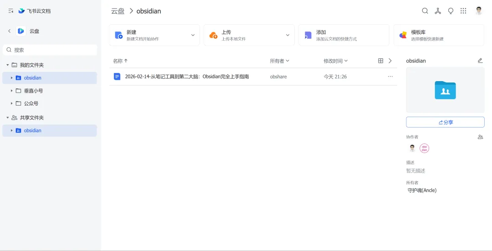Expand the 垂直小号 folder
Image resolution: width=492 pixels, height=251 pixels.
(11, 91)
